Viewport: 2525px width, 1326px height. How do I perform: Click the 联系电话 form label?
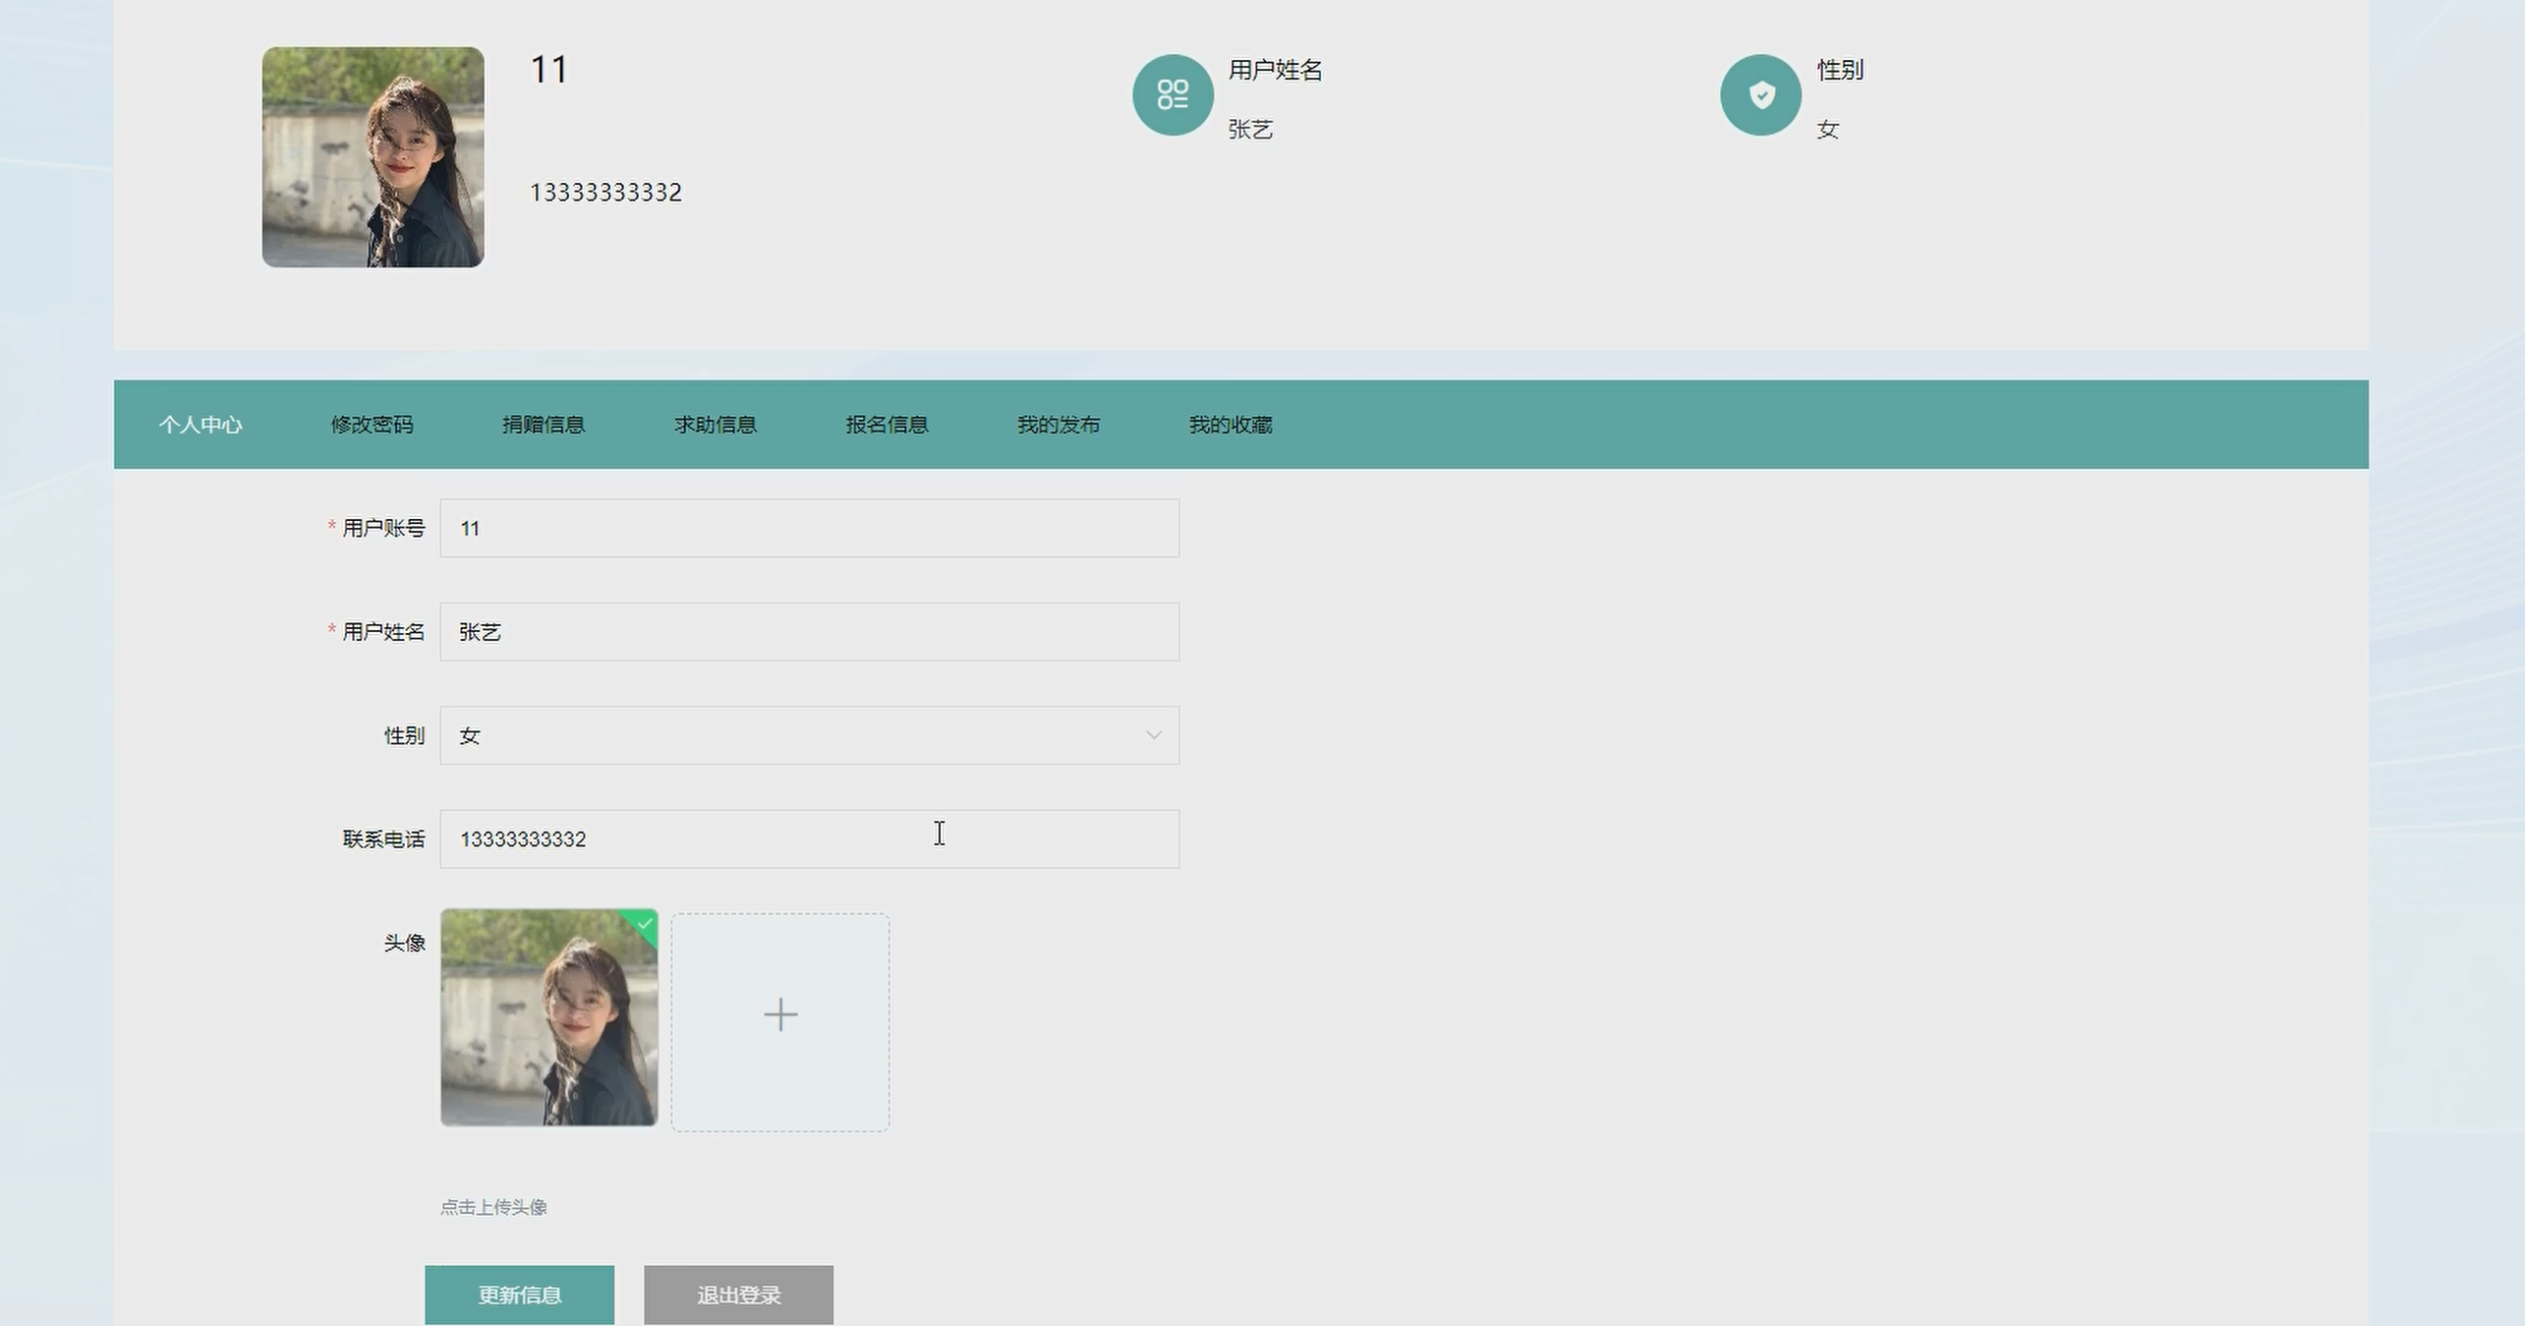click(x=383, y=839)
